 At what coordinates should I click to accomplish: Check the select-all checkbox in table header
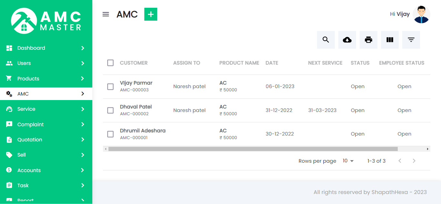110,63
